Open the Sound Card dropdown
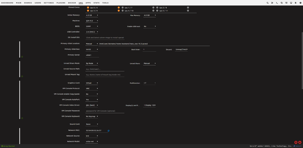Viewport: 303px width, 148px height. (92, 124)
